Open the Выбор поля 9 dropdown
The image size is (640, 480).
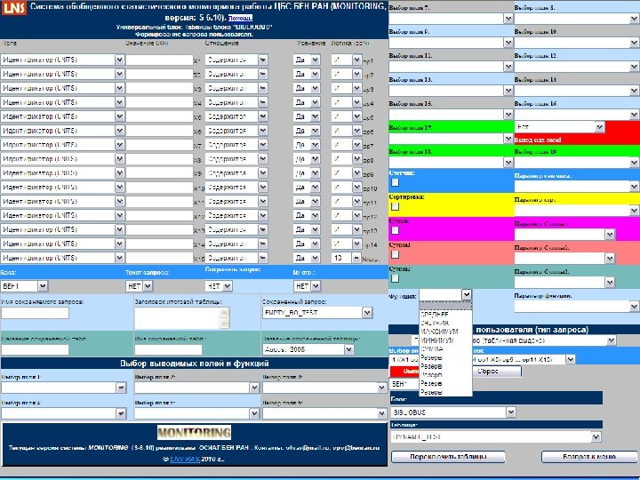(451, 43)
